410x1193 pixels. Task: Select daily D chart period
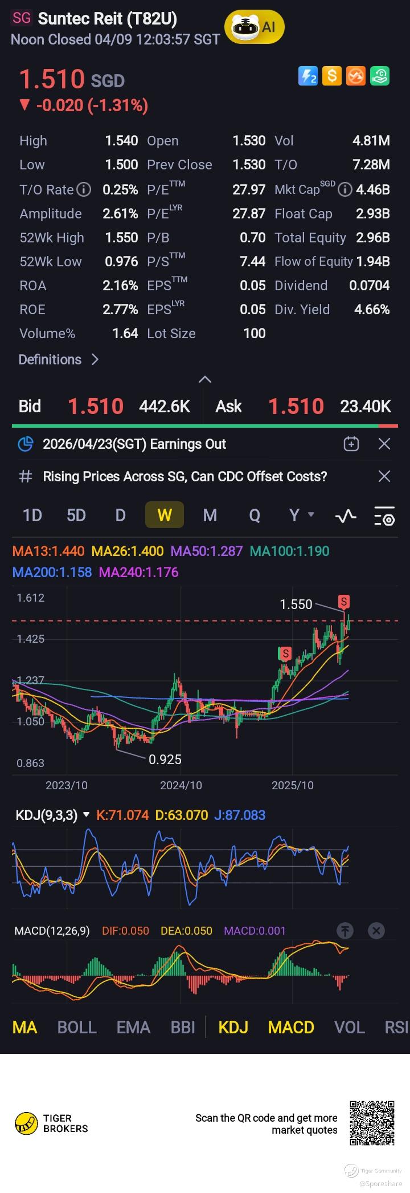(x=120, y=516)
